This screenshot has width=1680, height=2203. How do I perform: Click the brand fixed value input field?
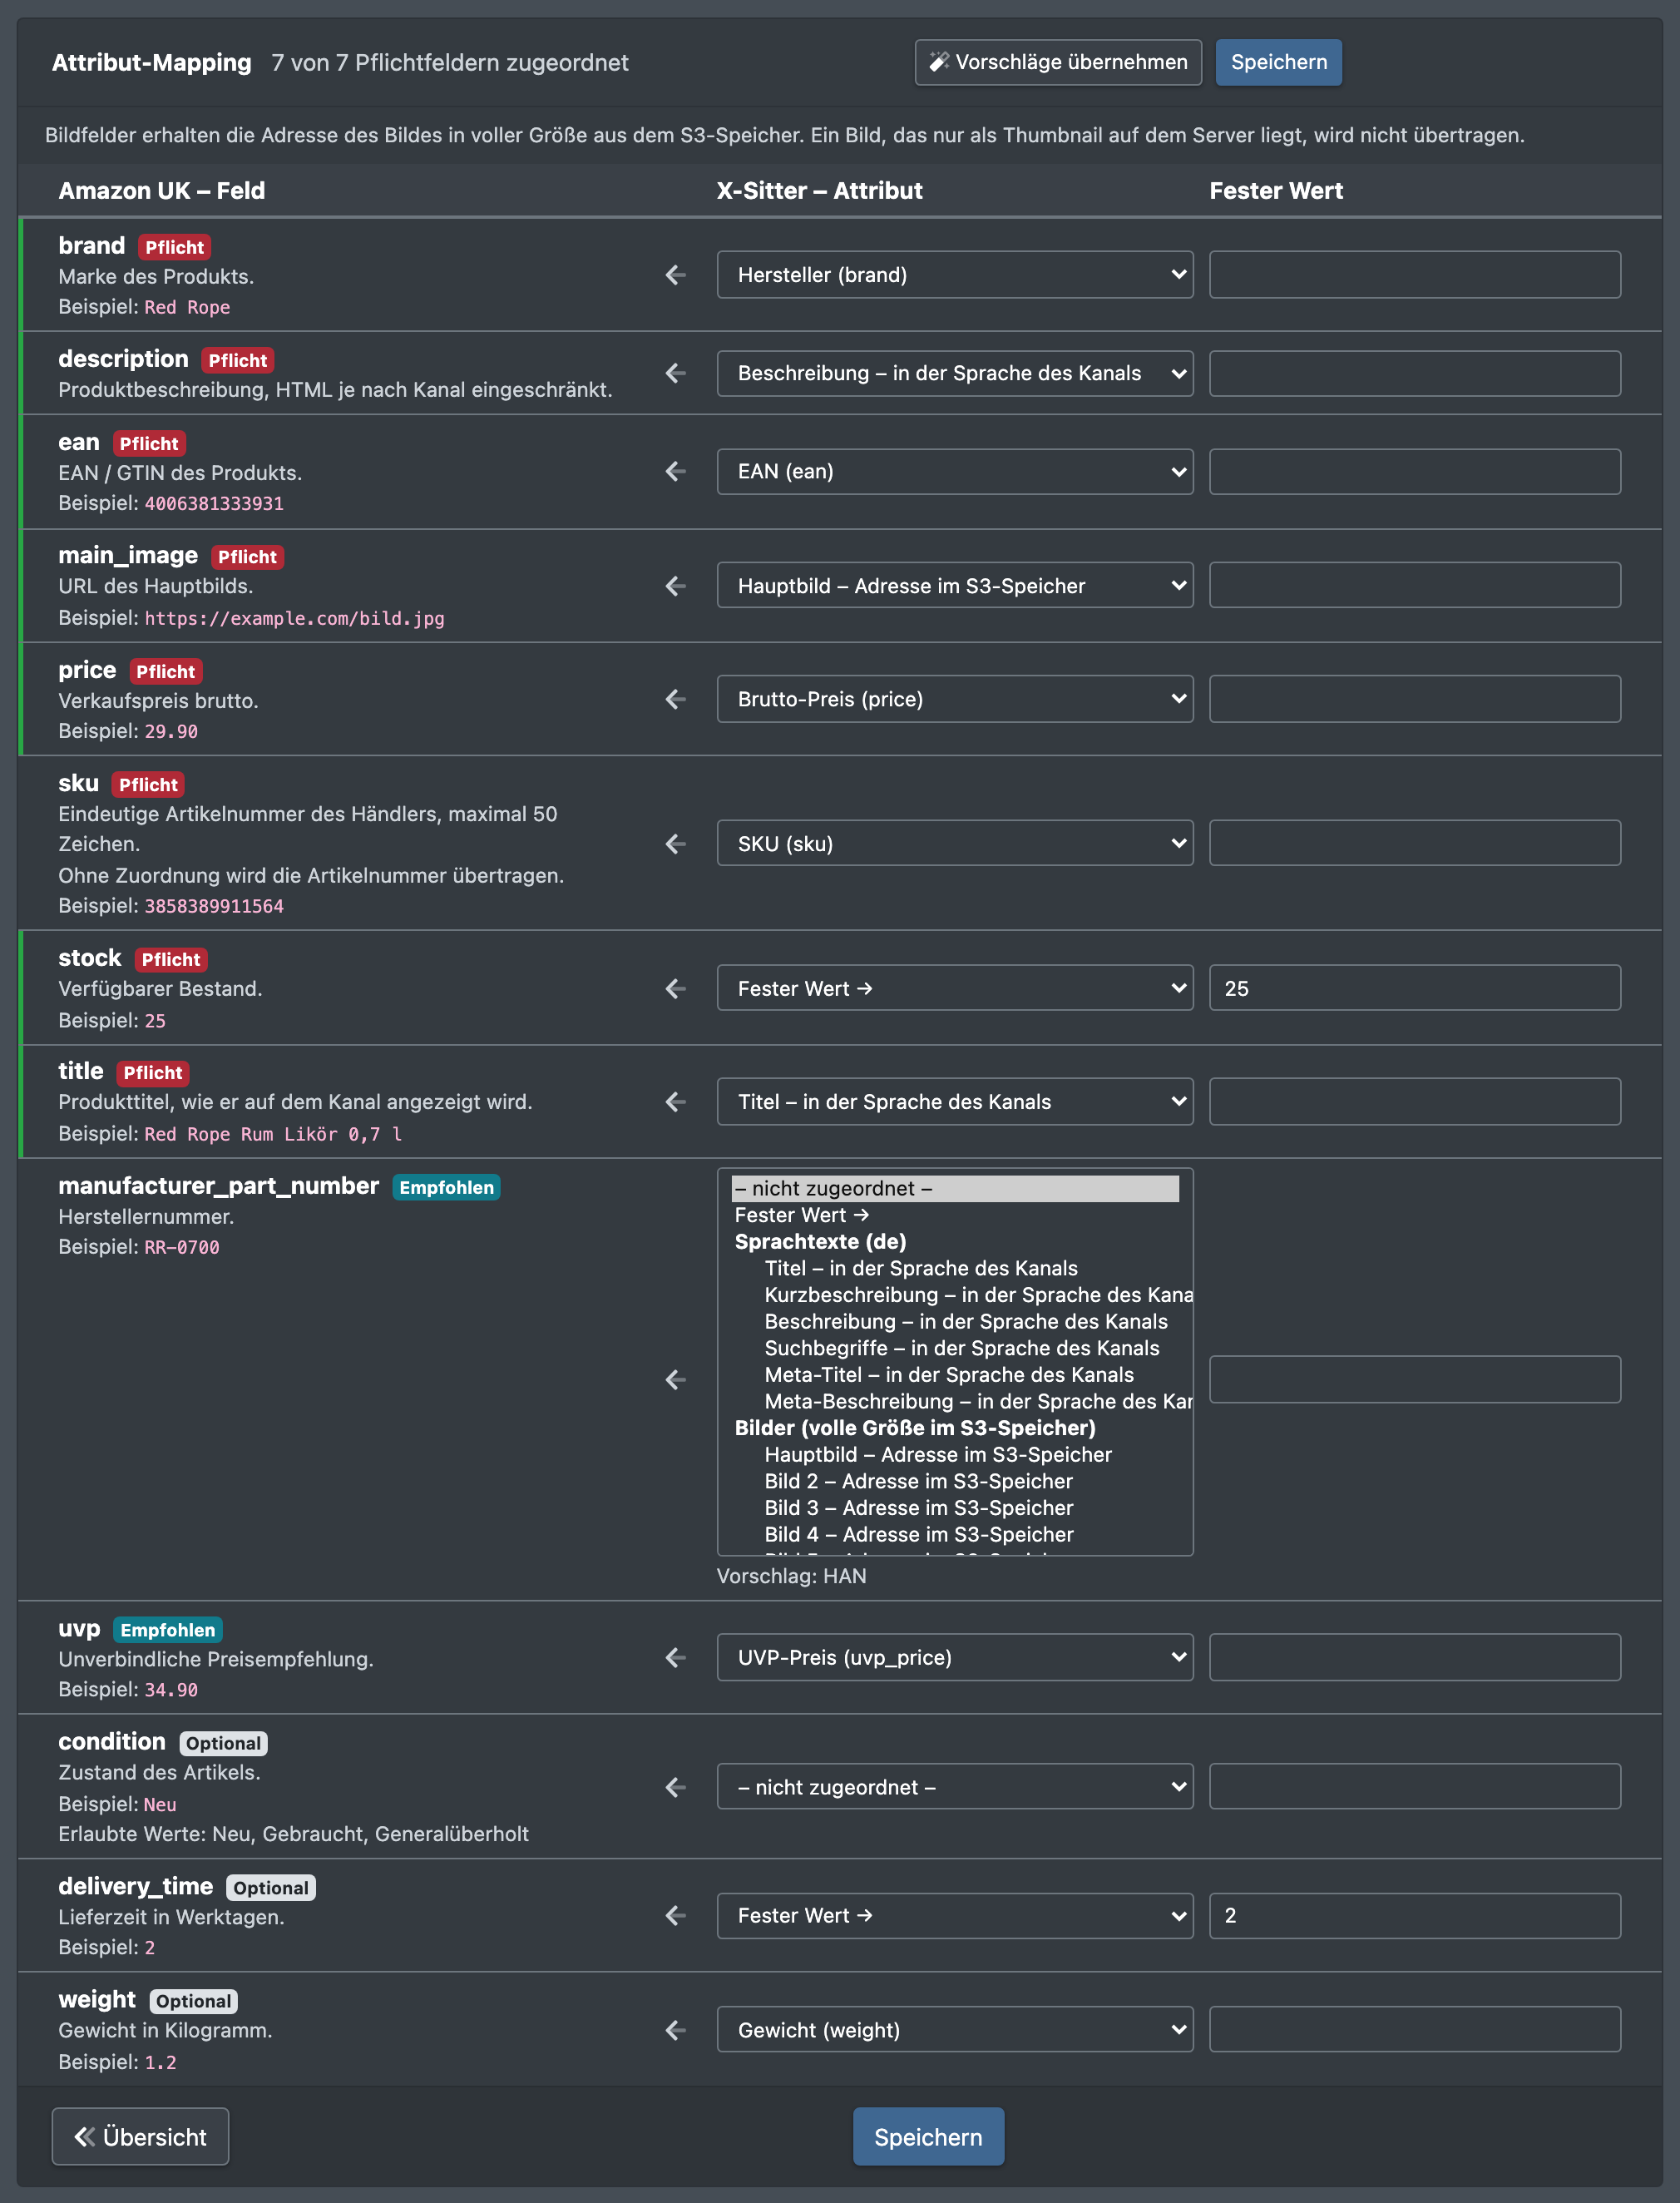pos(1415,275)
